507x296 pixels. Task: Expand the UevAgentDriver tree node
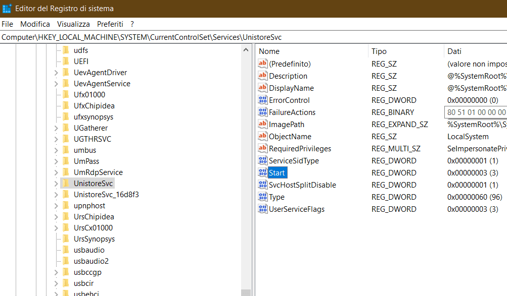56,73
